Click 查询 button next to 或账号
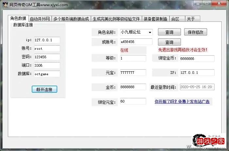 point(169,42)
